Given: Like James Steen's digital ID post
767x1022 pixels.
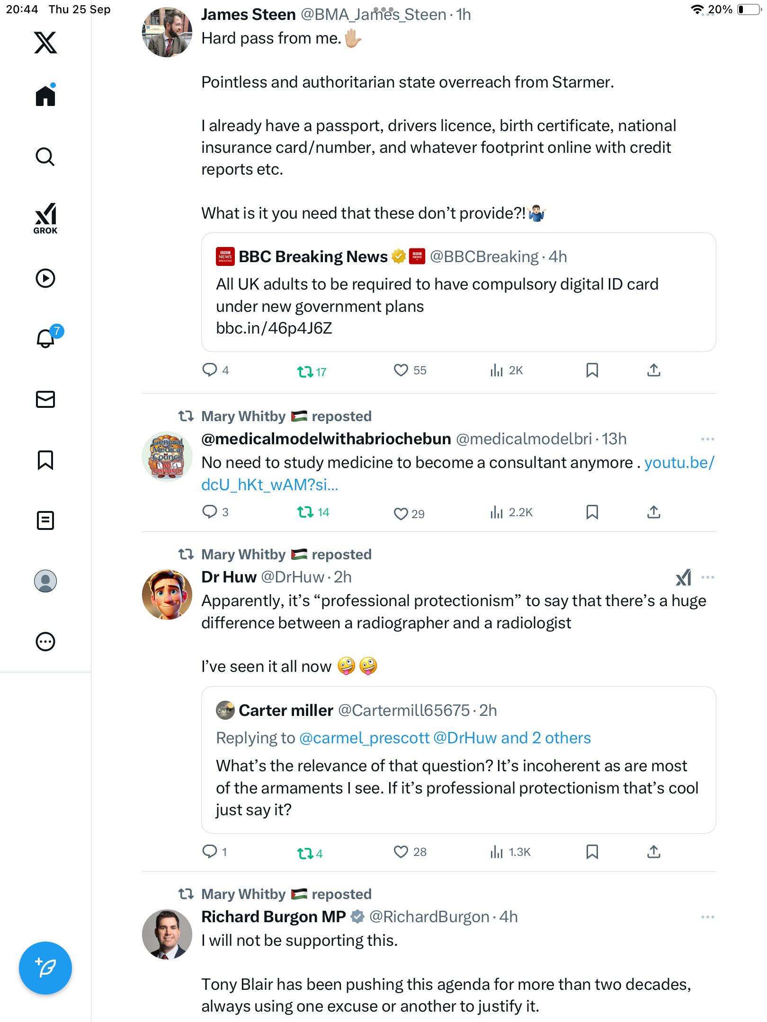Looking at the screenshot, I should coord(401,370).
